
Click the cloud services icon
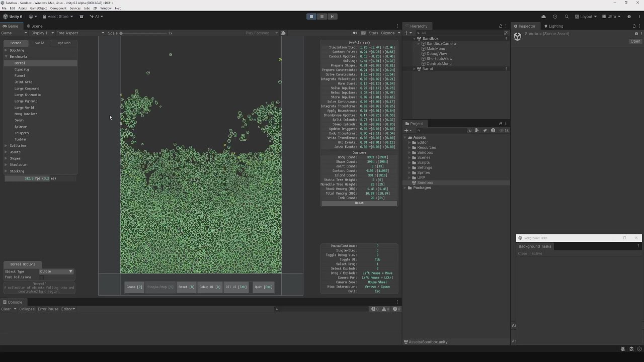coord(543,17)
